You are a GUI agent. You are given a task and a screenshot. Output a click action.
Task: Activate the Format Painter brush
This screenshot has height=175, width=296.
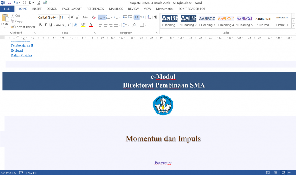tap(23, 27)
